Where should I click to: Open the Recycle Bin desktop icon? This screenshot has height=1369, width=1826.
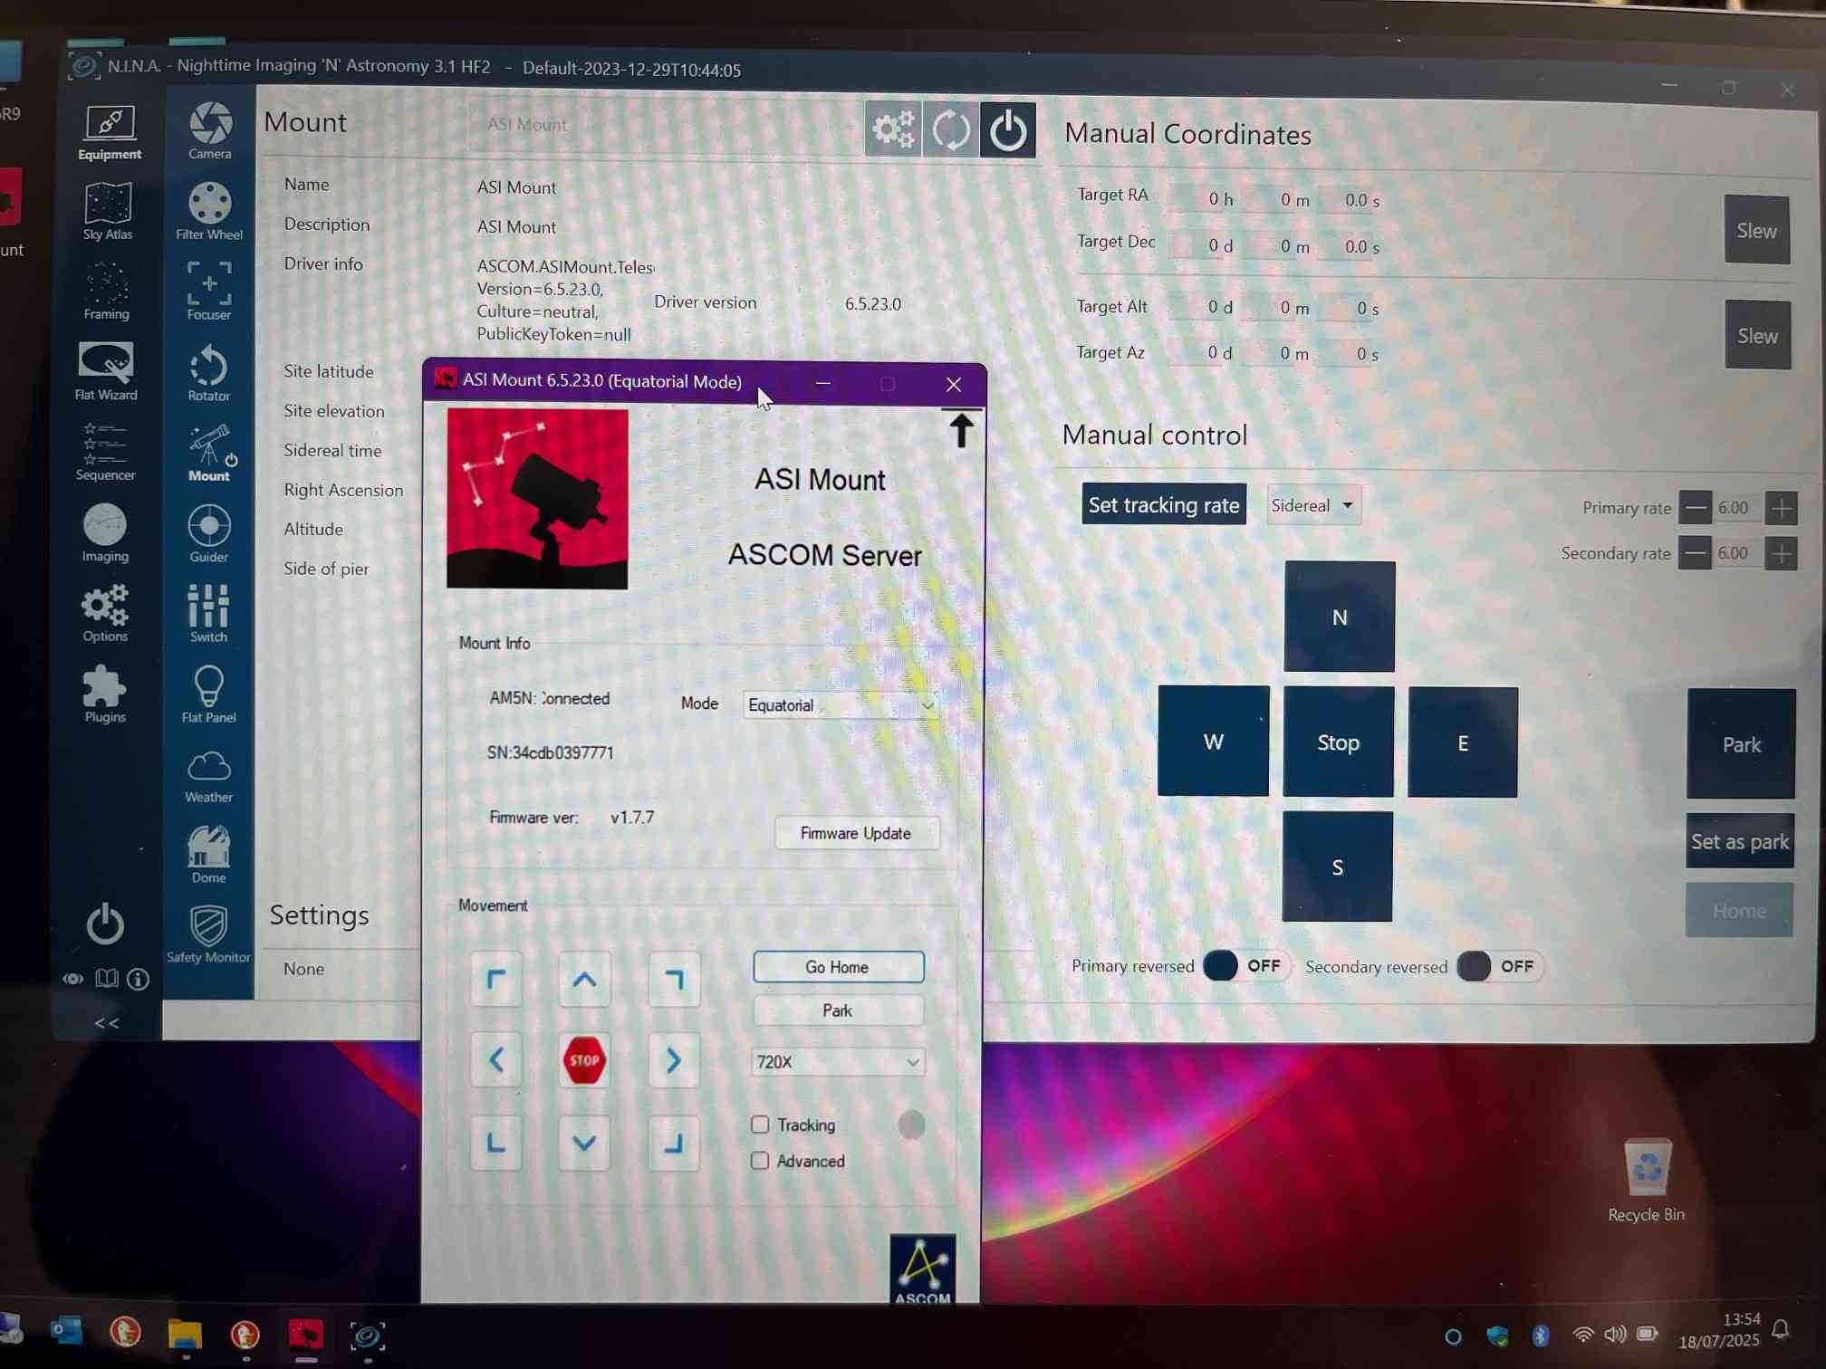click(1646, 1181)
